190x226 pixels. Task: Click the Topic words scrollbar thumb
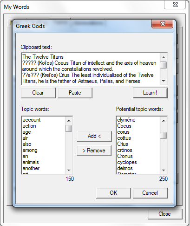(69, 128)
